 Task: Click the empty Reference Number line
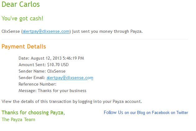pyautogui.click(x=38, y=84)
